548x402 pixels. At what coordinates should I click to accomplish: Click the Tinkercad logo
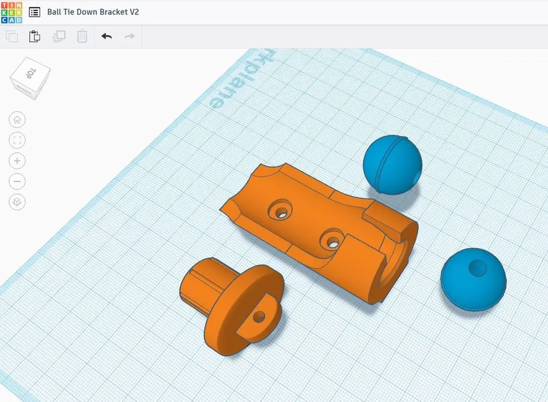[x=12, y=12]
